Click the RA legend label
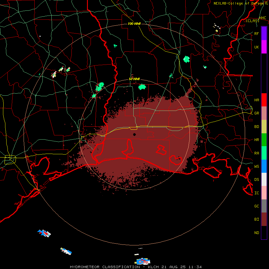This screenshot has width=269, height=269. point(256,153)
